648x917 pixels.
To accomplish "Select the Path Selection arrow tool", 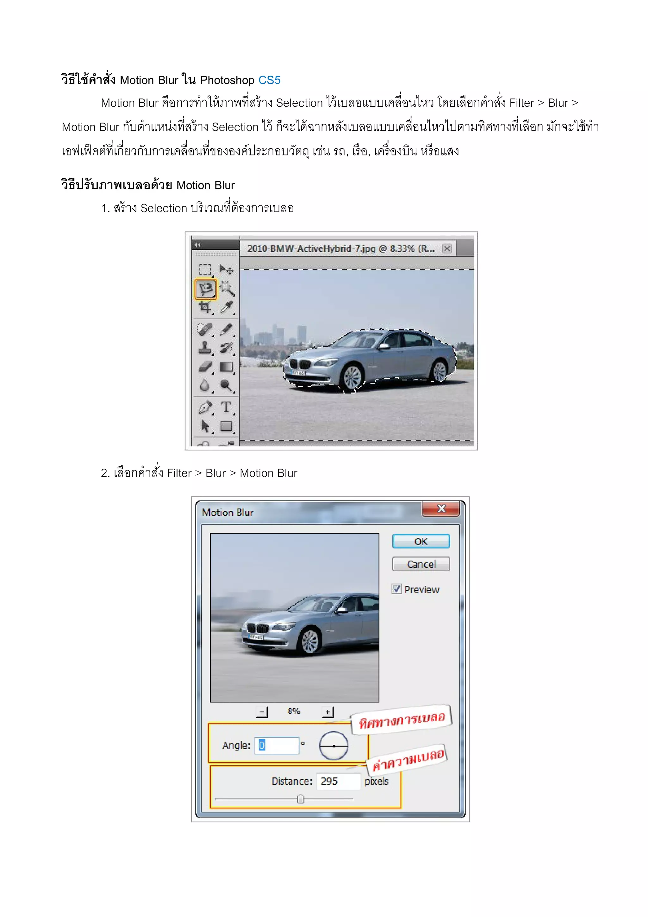I will [x=205, y=426].
